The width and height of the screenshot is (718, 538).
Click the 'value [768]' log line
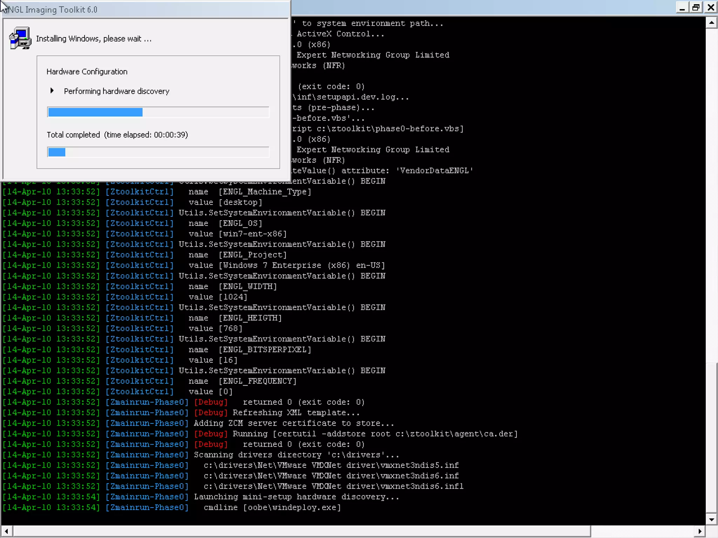click(215, 329)
